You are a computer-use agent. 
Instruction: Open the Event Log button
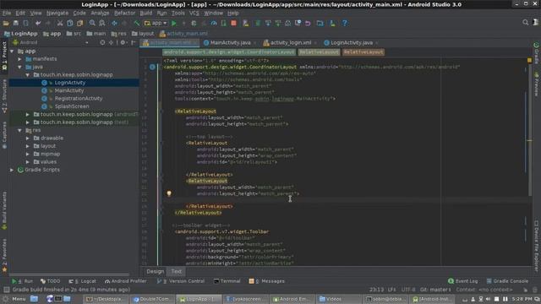pos(463,281)
